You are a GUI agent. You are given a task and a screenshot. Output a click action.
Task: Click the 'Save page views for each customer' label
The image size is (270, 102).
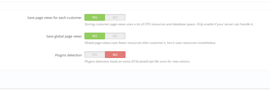tap(54, 18)
